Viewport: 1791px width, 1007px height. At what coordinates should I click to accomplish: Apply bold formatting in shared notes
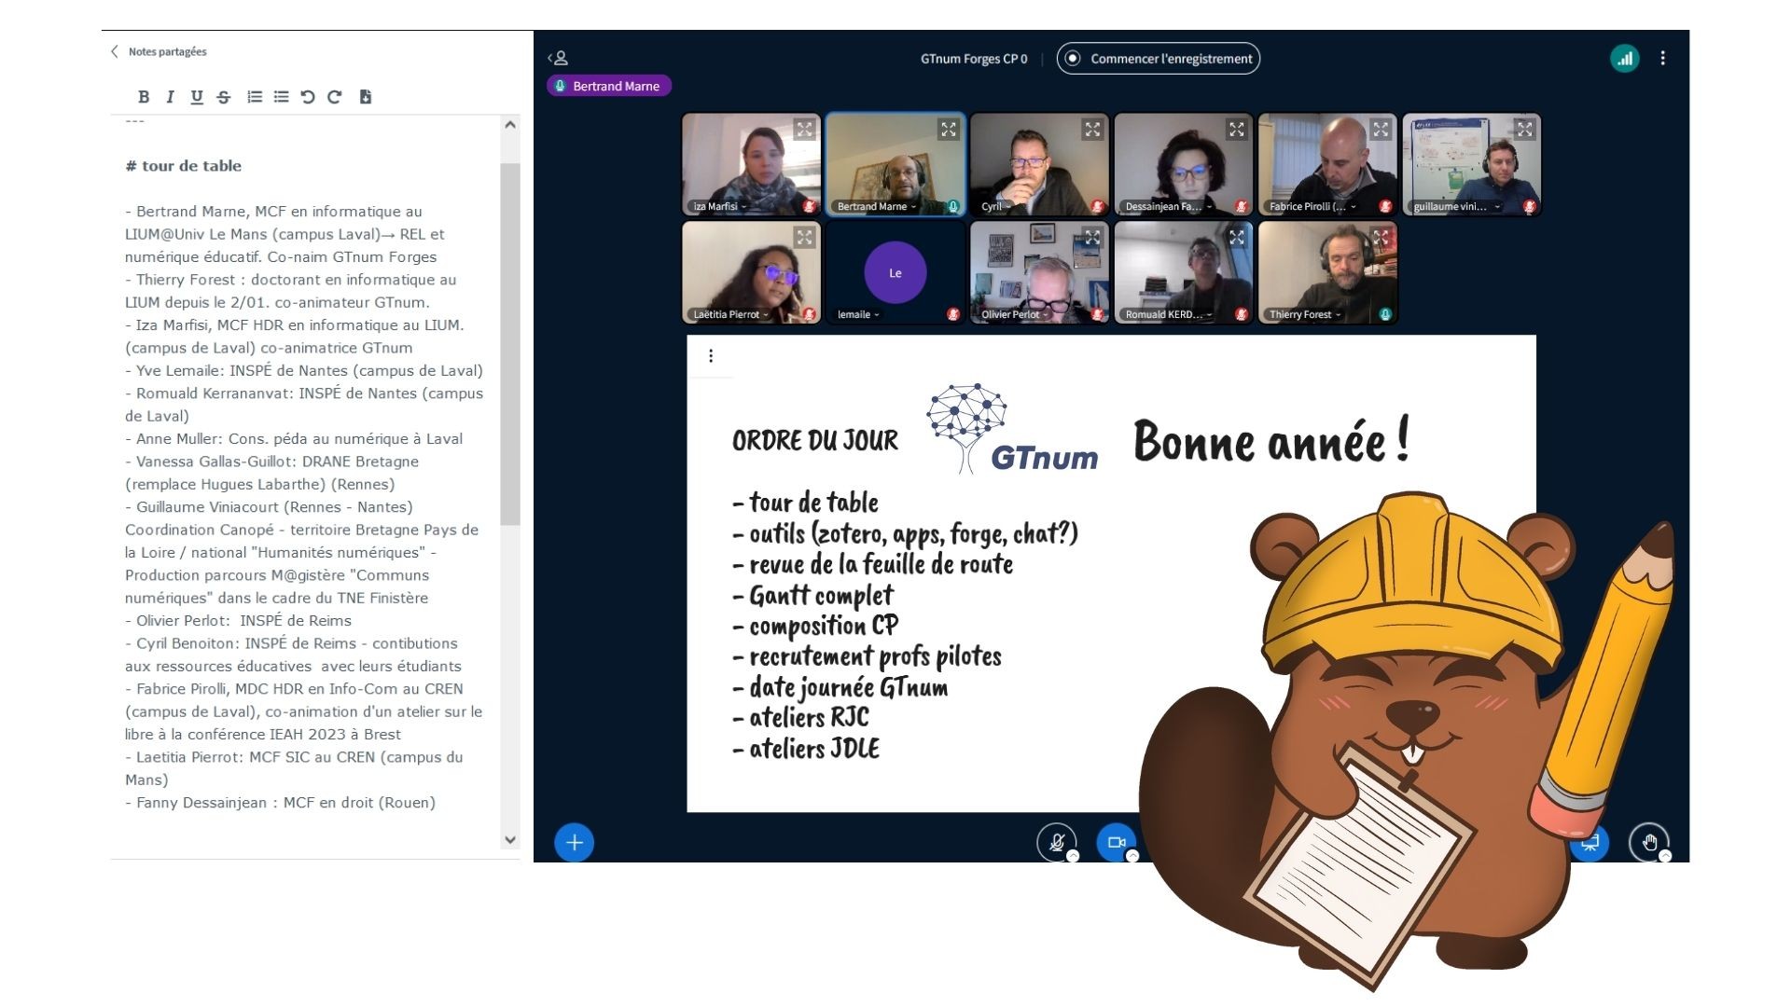(144, 97)
